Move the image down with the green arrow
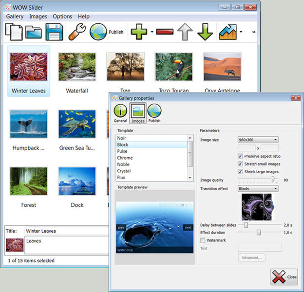 tap(205, 32)
